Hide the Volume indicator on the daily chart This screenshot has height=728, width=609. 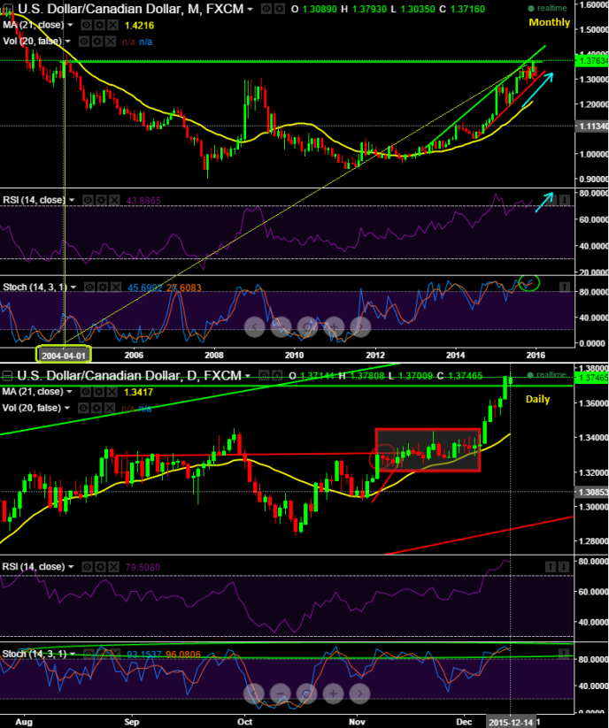[x=82, y=408]
